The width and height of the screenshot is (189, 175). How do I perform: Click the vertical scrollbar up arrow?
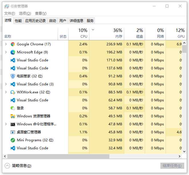(x=184, y=43)
